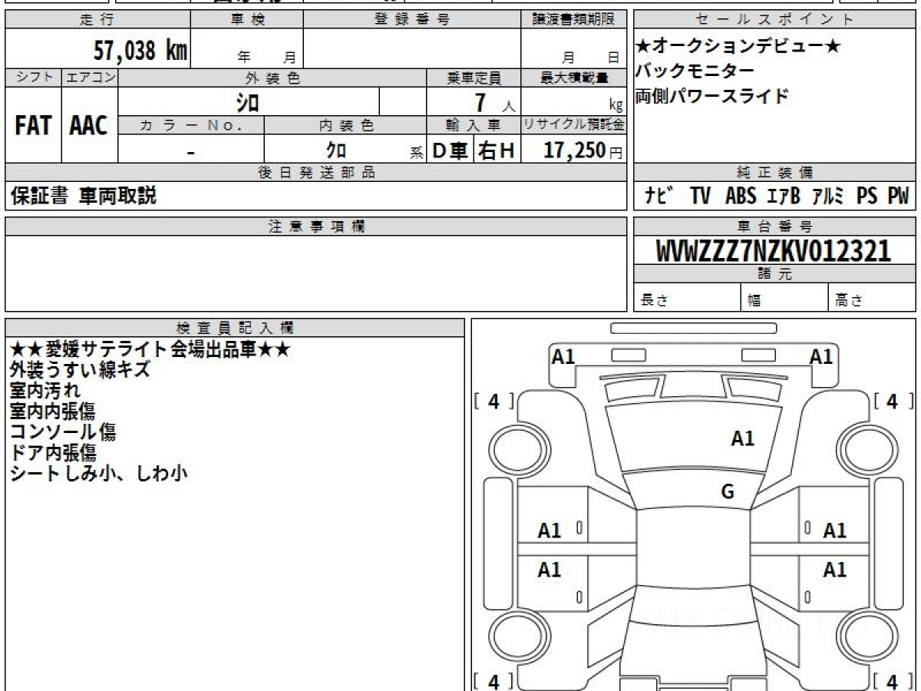This screenshot has height=691, width=921.
Task: Click the 長さ dimension label
Action: (x=655, y=301)
